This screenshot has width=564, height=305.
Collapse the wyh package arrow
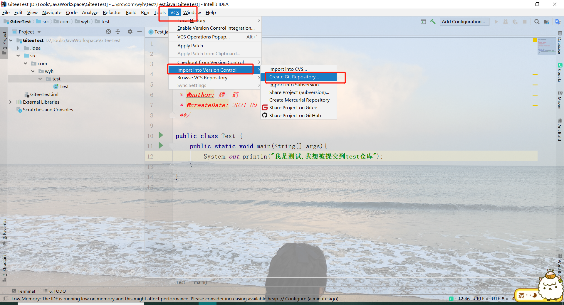point(33,71)
